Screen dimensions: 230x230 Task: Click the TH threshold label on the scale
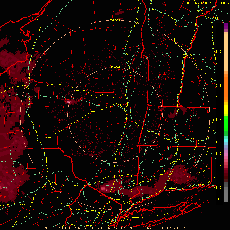pyautogui.click(x=220, y=199)
